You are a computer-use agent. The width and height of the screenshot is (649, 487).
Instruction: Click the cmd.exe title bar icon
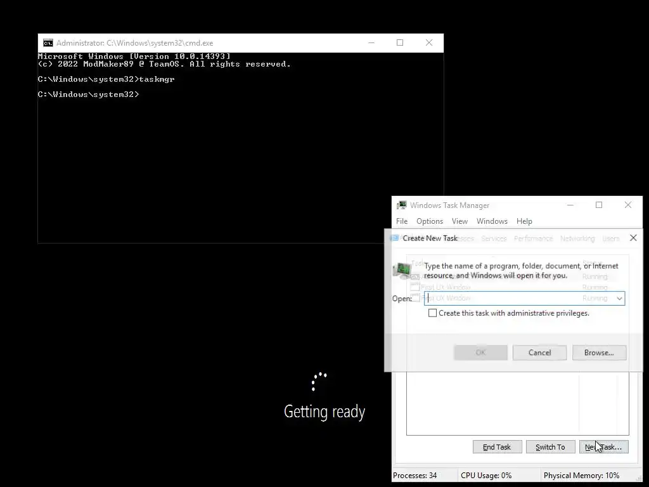[x=48, y=43]
